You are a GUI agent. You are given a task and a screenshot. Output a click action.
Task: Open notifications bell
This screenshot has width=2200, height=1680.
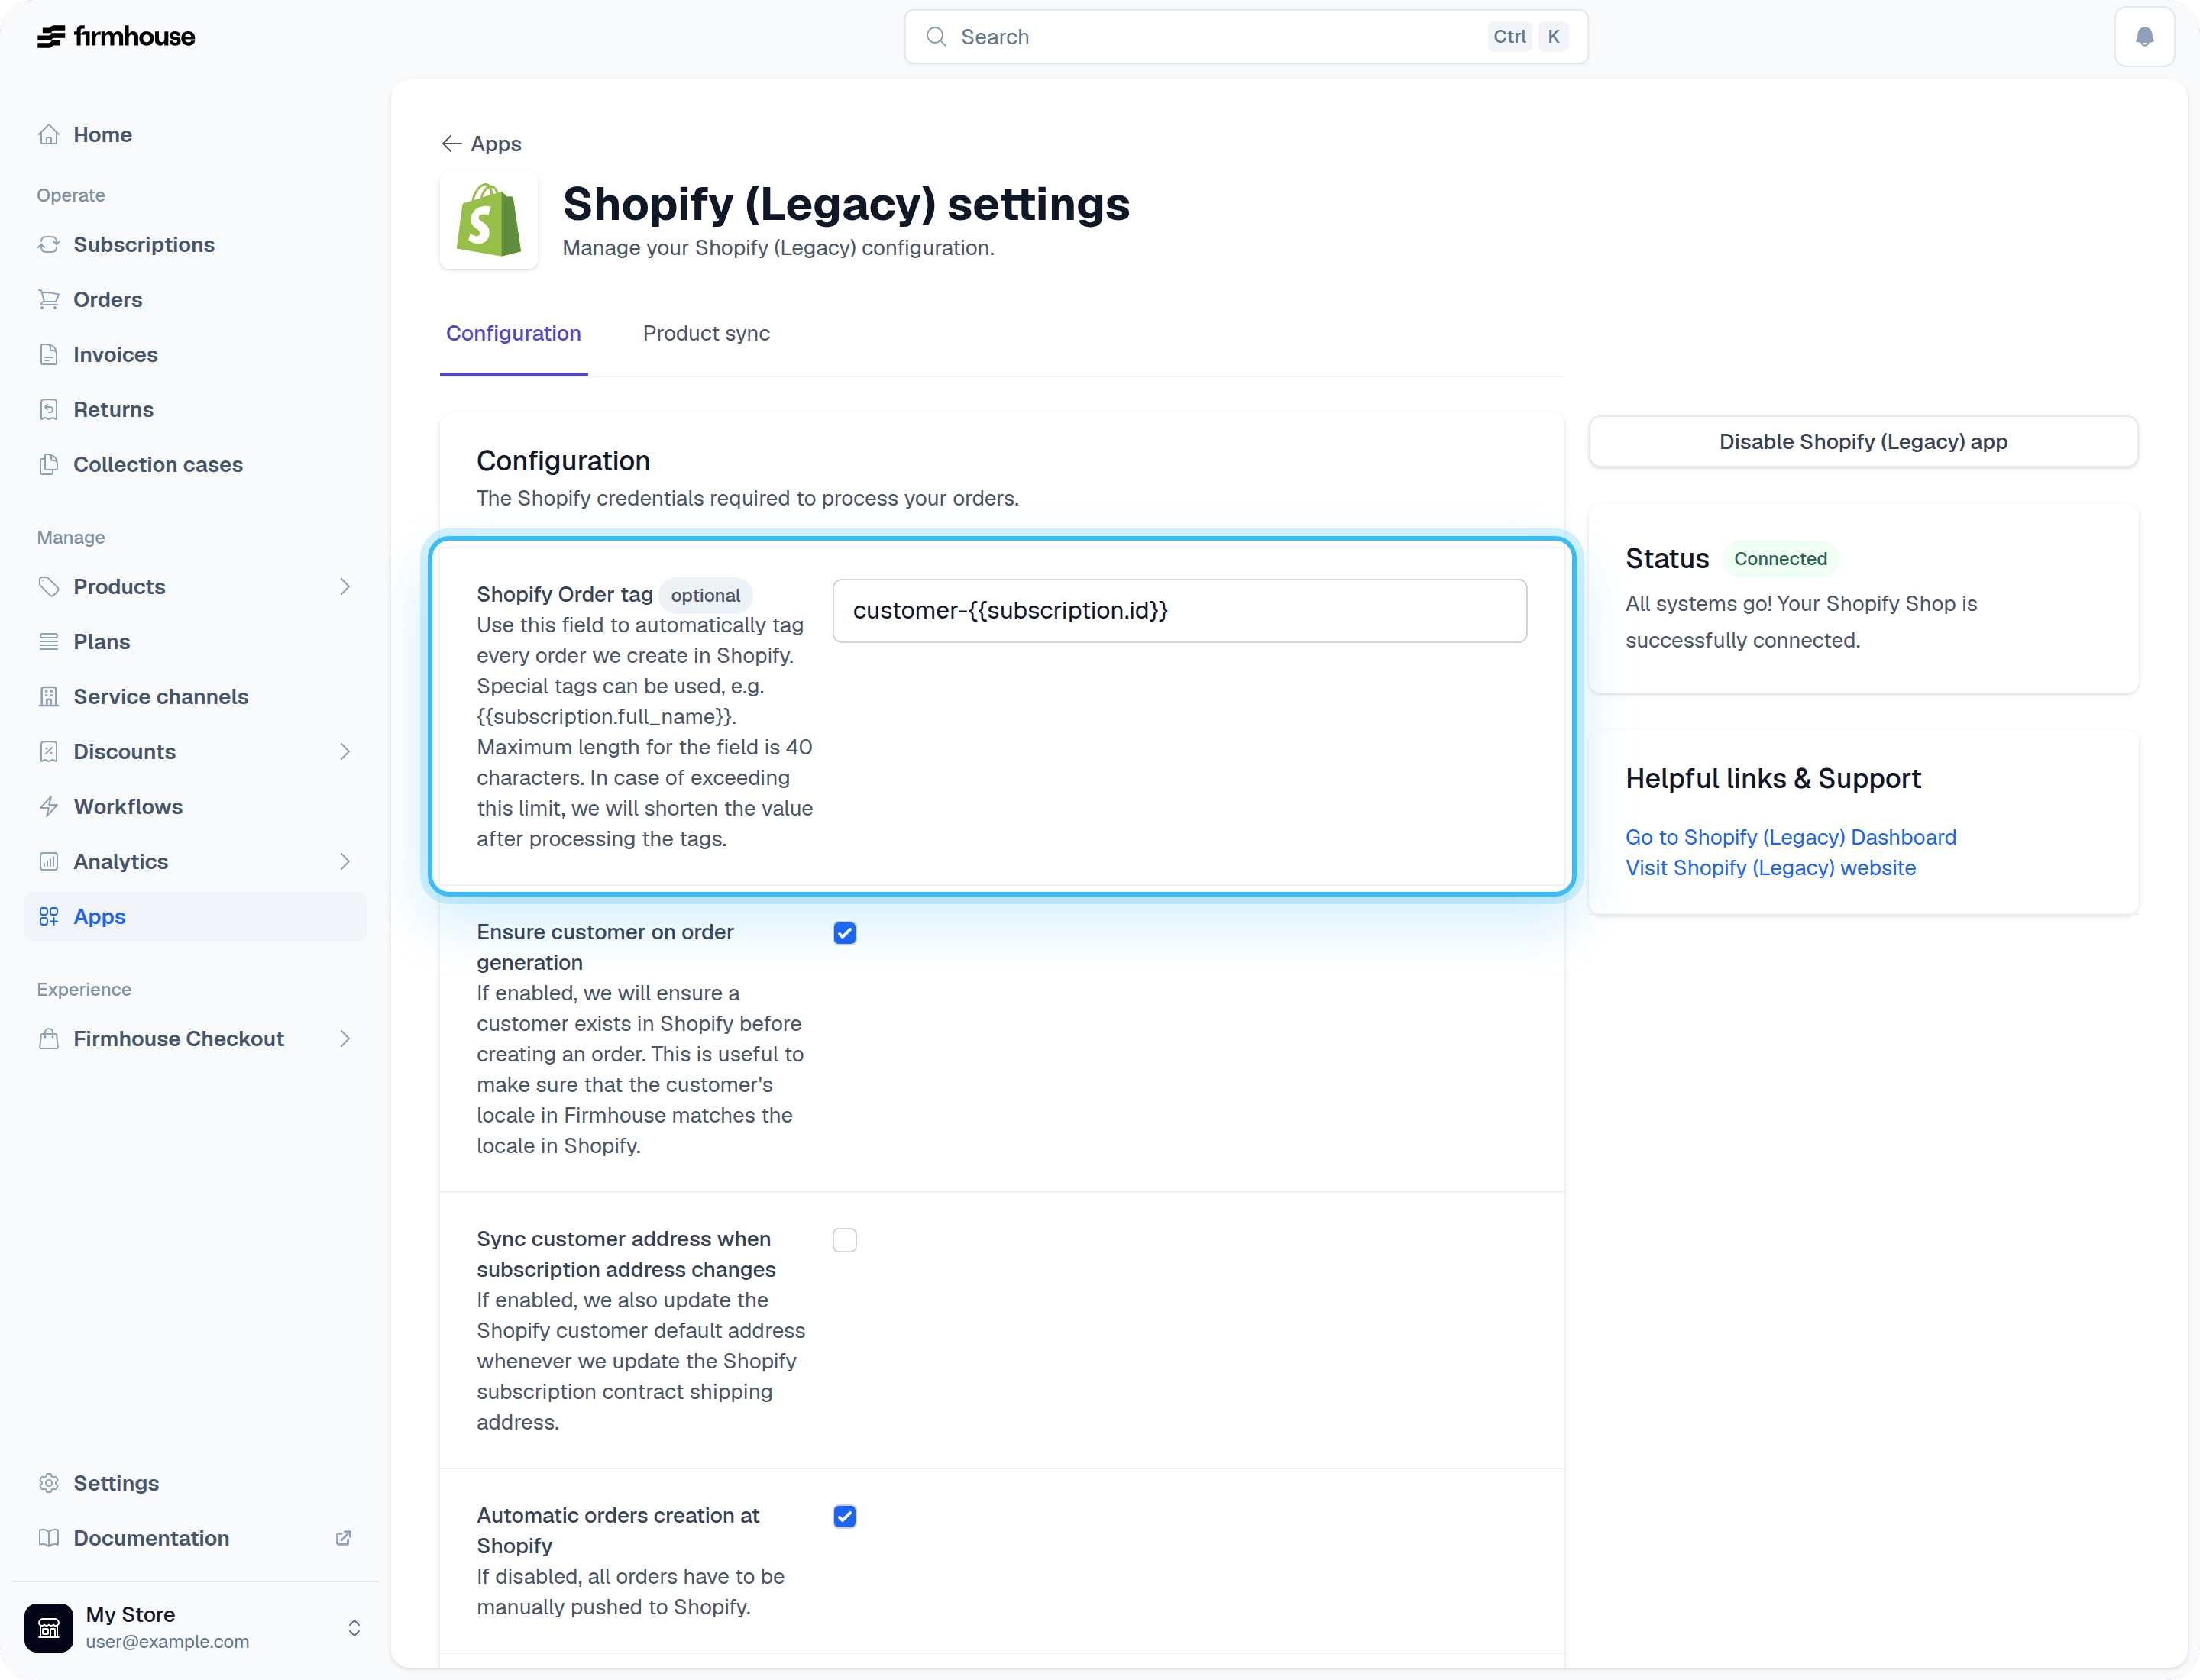tap(2144, 37)
